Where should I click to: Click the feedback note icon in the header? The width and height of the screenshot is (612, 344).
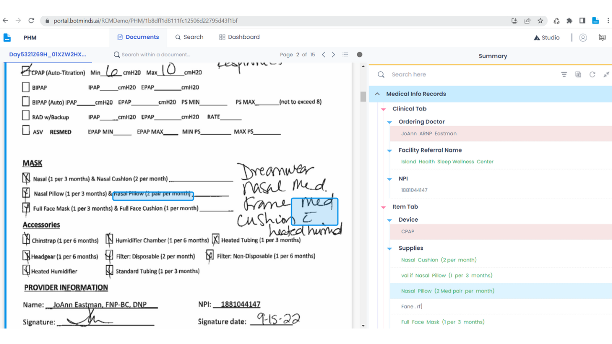[x=602, y=37]
